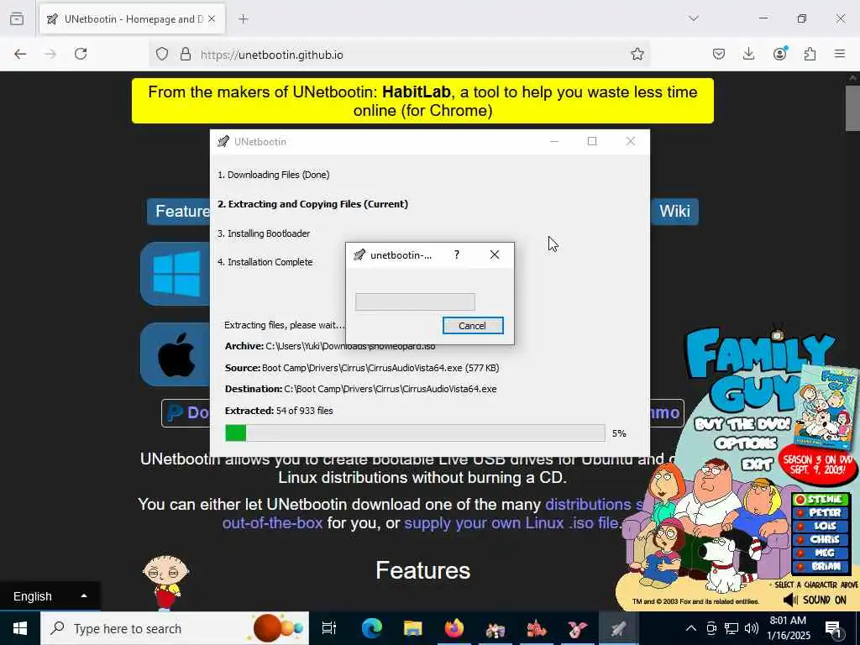Close the small unetbootin progress dialog

pyautogui.click(x=494, y=255)
